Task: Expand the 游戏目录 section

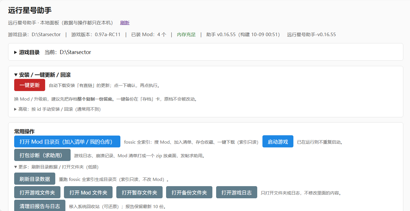Action: pyautogui.click(x=27, y=52)
